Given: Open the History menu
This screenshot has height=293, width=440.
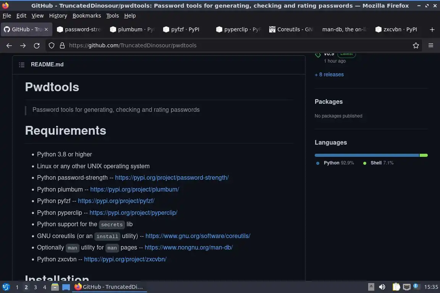Looking at the screenshot, I should 58,16.
